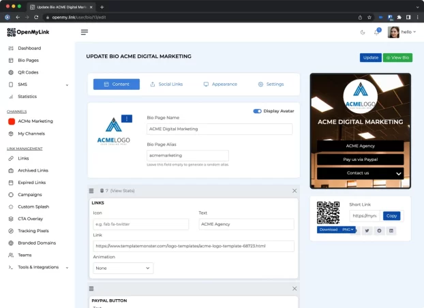Open Statistics page
This screenshot has width=424, height=308.
27,97
